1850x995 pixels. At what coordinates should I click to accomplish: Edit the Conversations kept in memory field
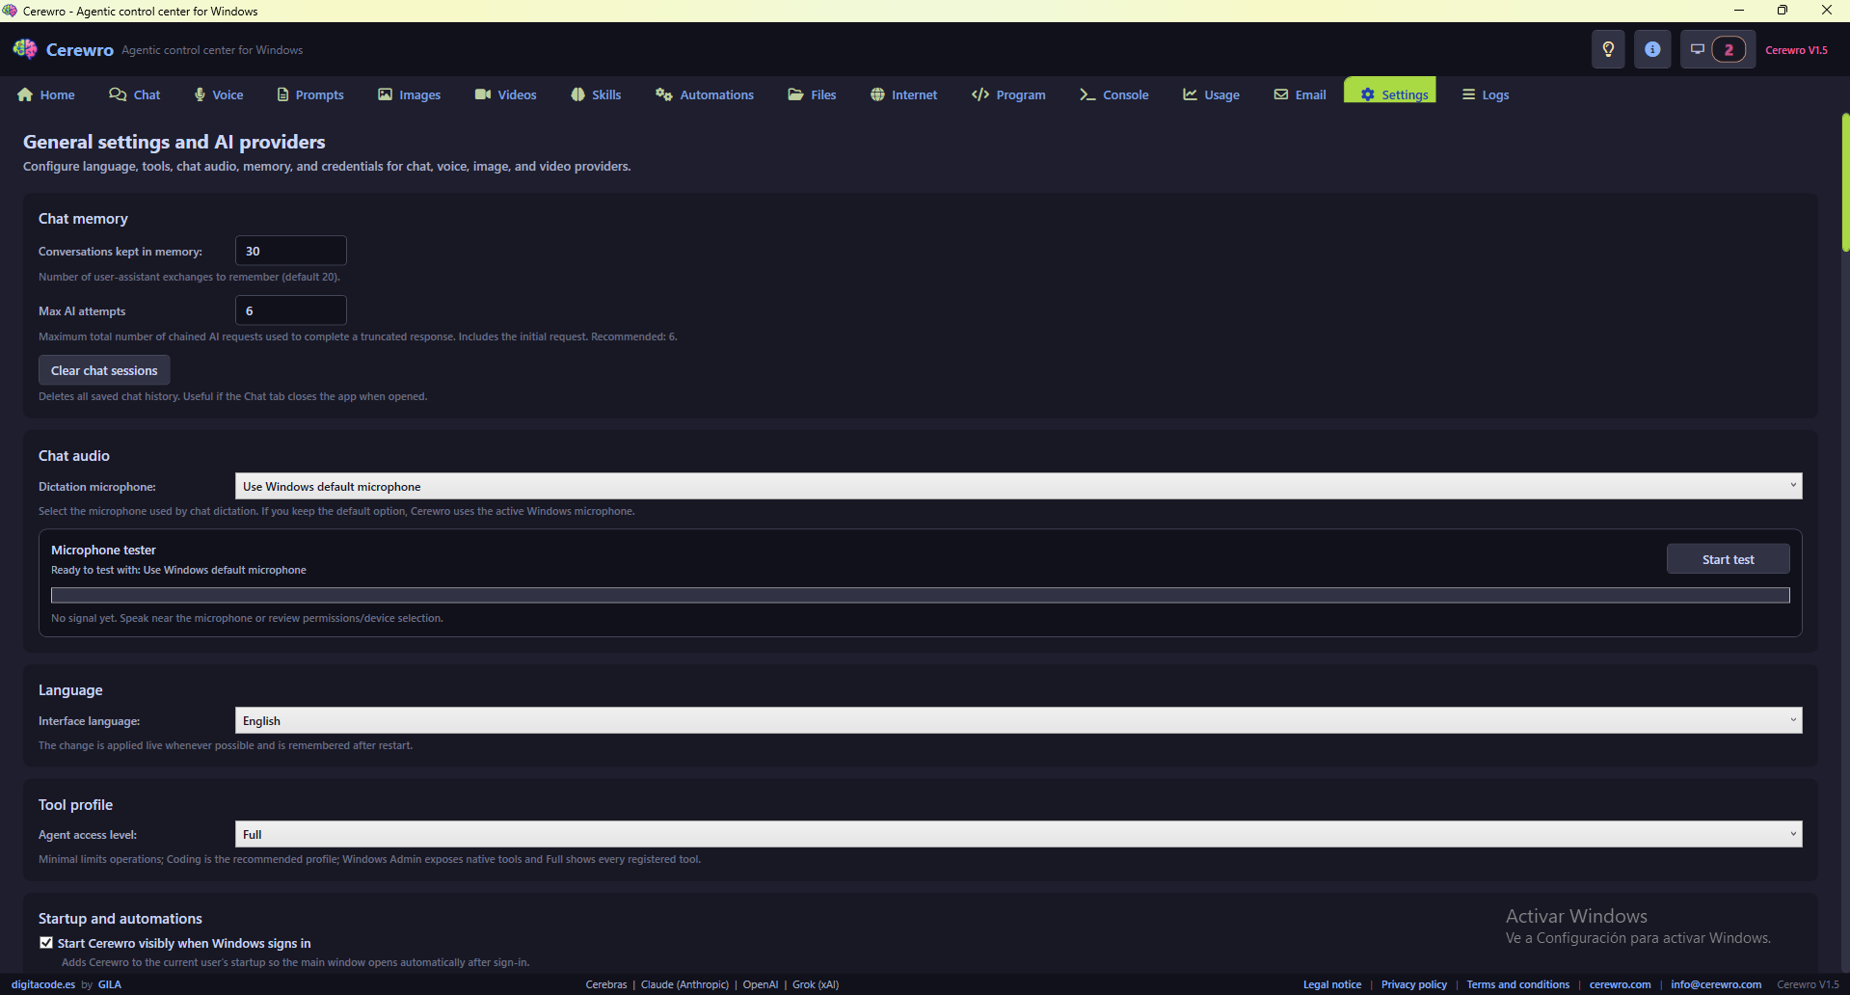pos(290,251)
